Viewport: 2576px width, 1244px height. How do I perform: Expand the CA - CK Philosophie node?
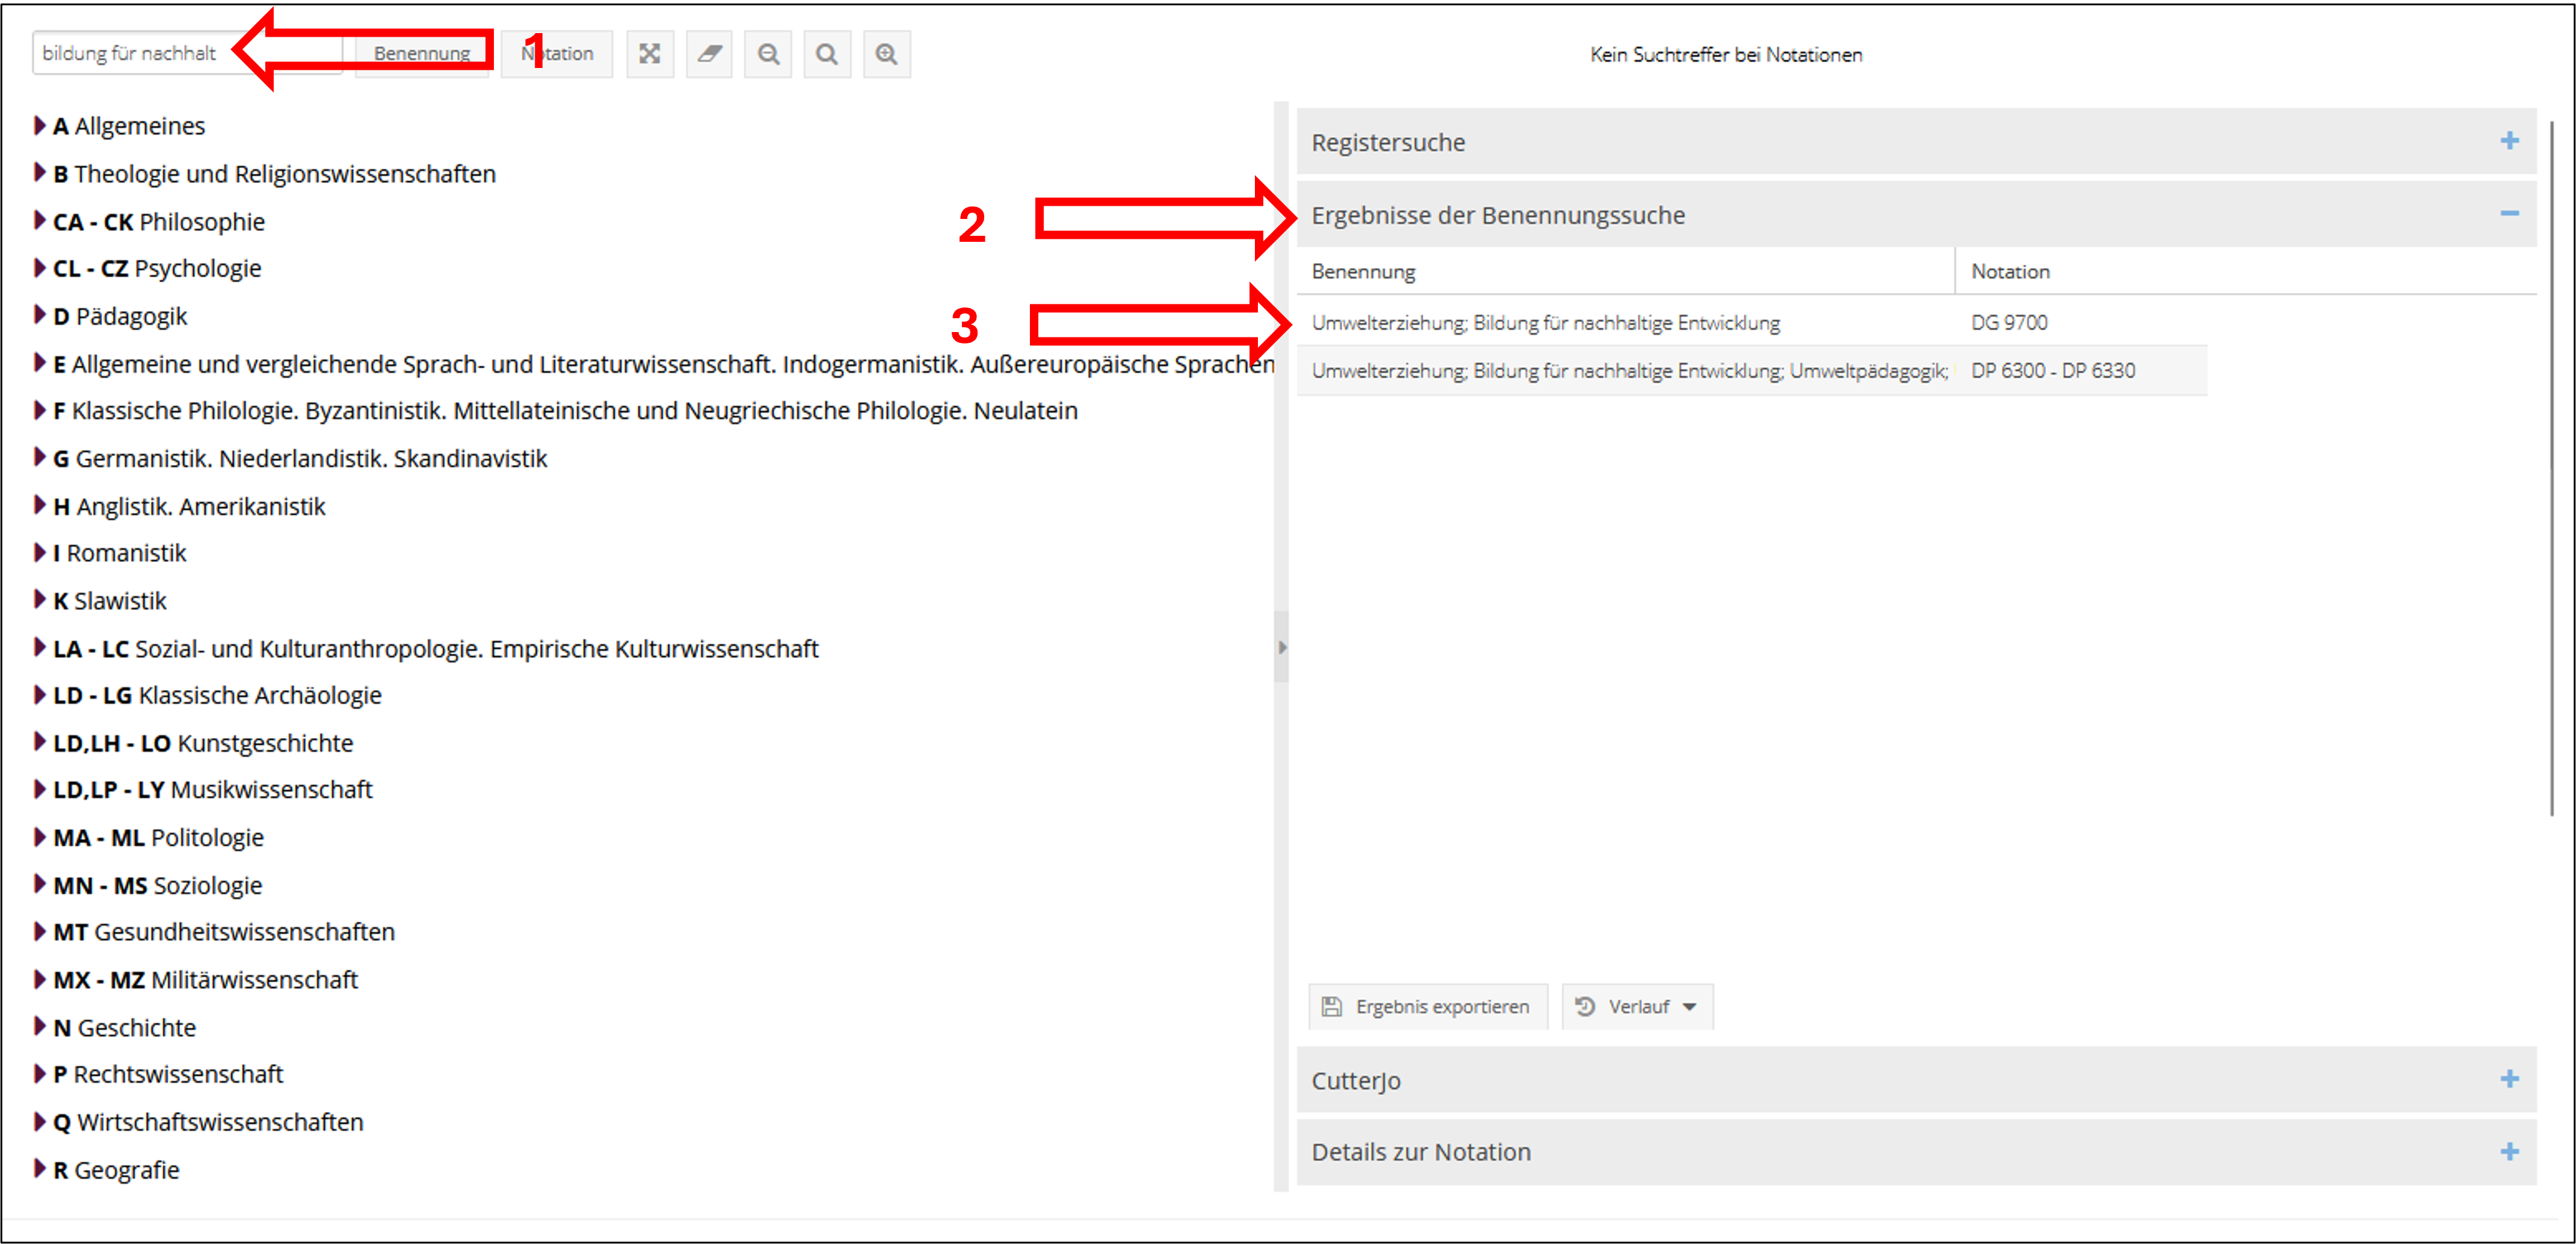click(x=40, y=220)
